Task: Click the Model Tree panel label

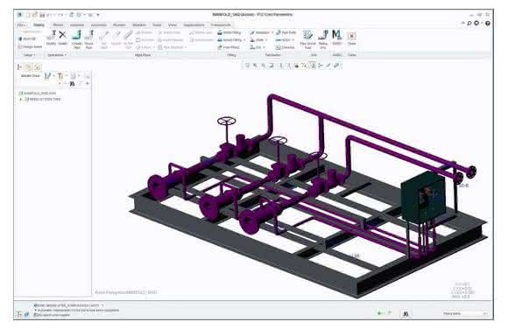Action: 30,76
